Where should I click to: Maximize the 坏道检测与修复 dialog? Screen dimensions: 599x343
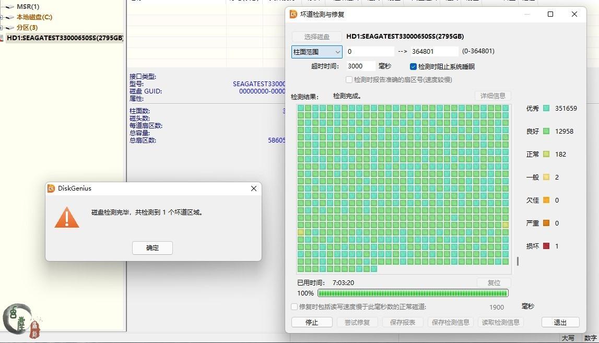550,14
